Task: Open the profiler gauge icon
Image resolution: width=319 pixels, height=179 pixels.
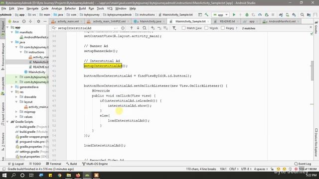Action: click(x=260, y=14)
